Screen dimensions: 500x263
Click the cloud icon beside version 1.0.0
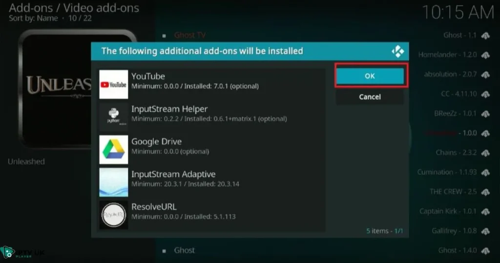[485, 133]
